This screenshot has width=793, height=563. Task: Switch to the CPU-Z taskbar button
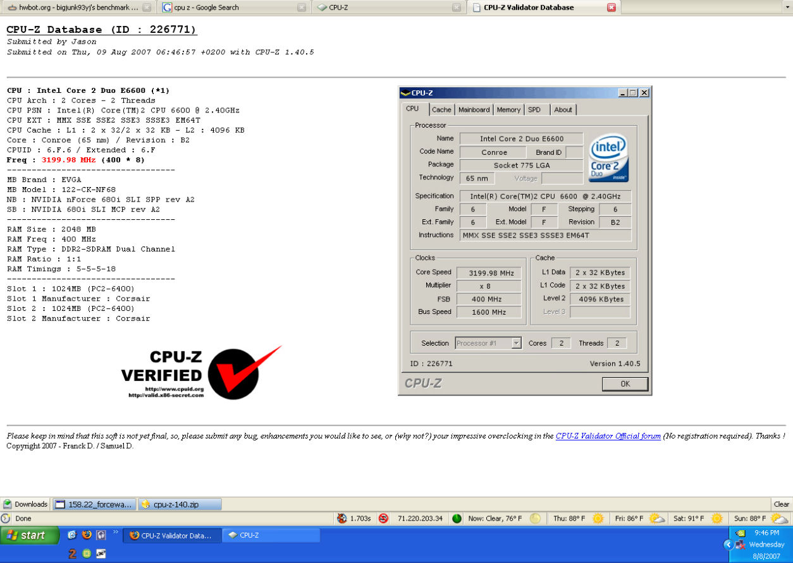click(271, 535)
